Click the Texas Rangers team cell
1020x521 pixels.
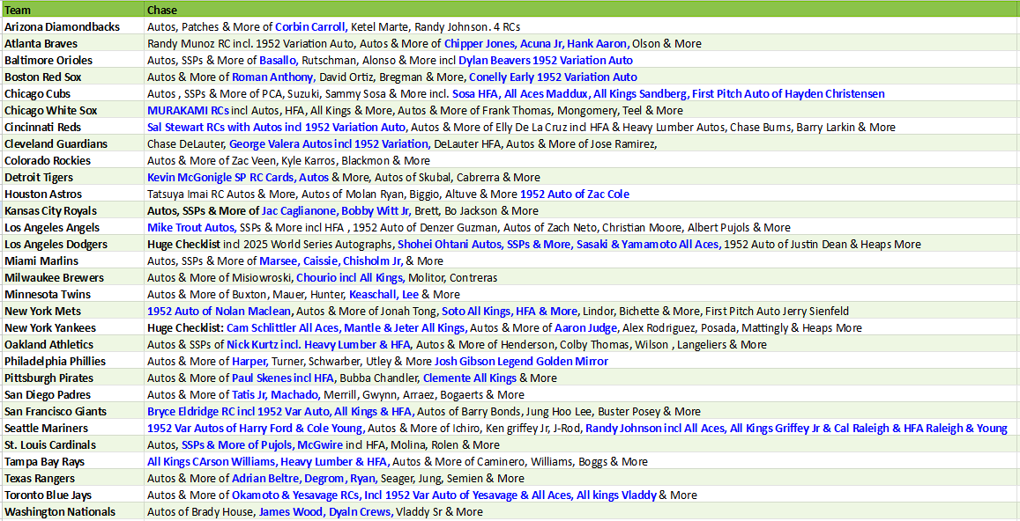click(x=72, y=478)
